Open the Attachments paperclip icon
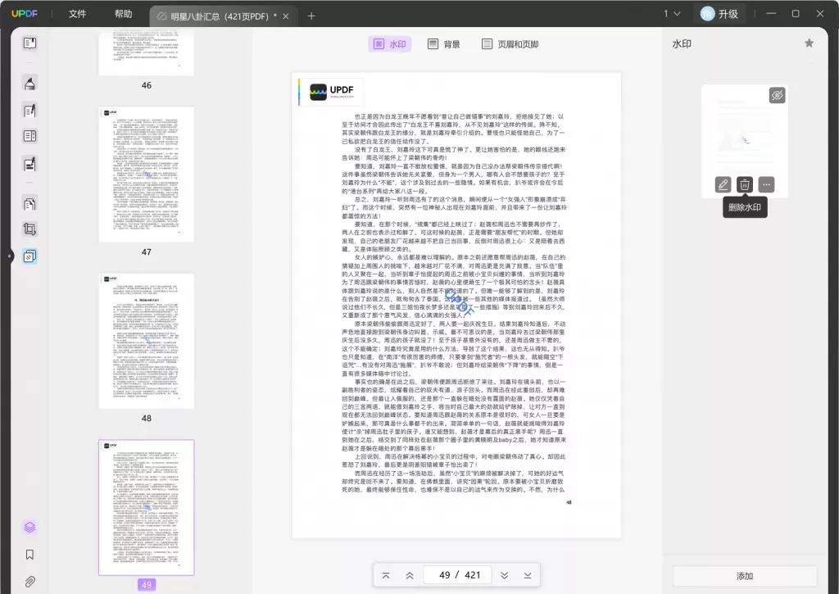This screenshot has height=594, width=839. [30, 581]
